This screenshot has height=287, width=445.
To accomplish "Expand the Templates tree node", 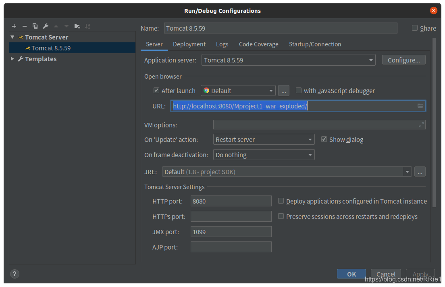I will (12, 58).
